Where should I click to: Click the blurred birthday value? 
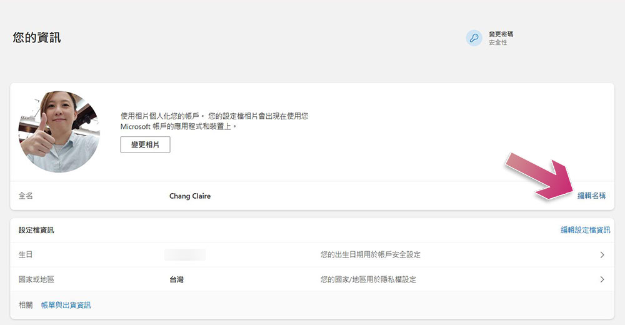click(185, 254)
